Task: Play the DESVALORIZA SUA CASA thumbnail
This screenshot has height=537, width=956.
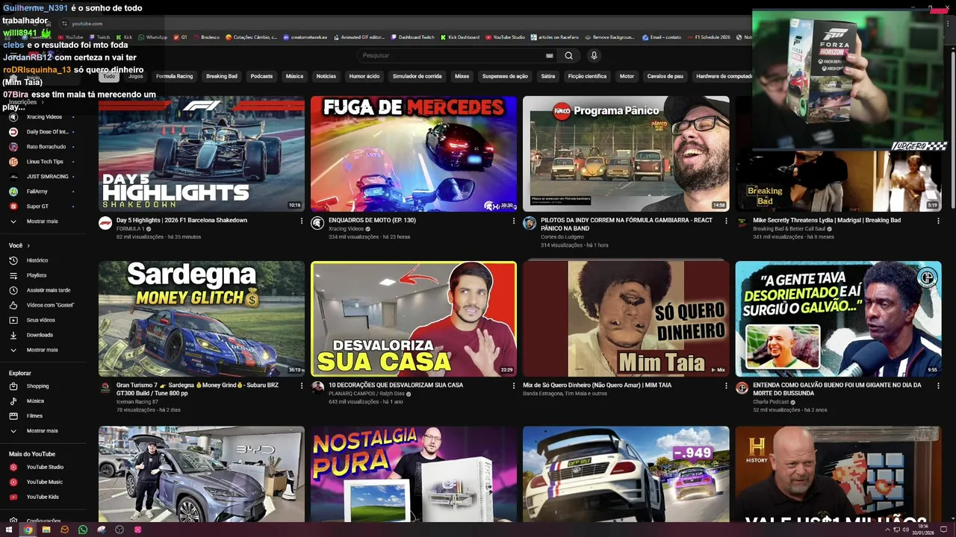Action: (x=414, y=318)
